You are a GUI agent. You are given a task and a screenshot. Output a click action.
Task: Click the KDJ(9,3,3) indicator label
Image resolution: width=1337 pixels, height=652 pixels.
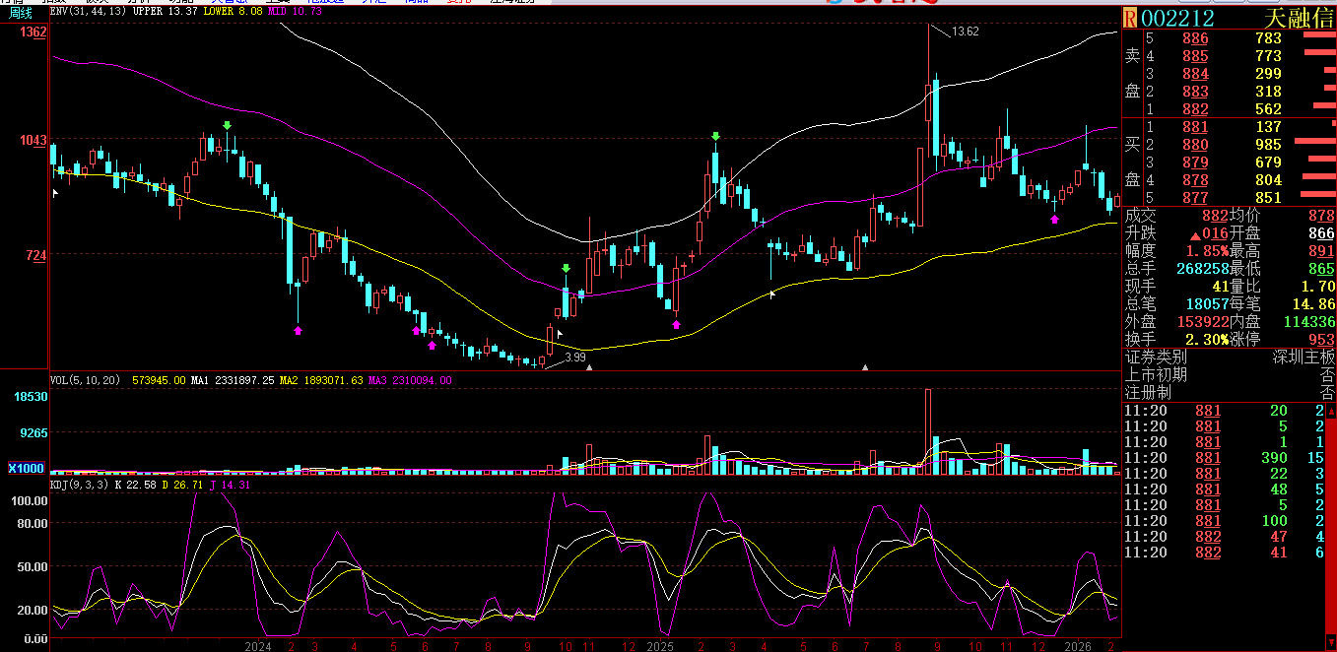click(x=81, y=485)
